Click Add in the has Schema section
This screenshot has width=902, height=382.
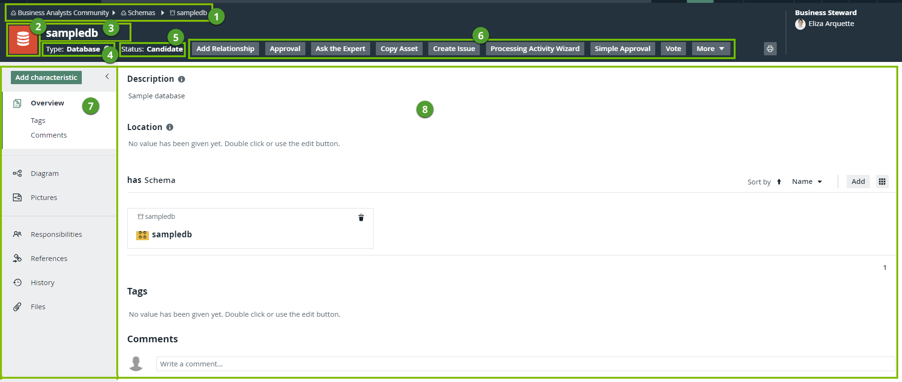tap(858, 182)
